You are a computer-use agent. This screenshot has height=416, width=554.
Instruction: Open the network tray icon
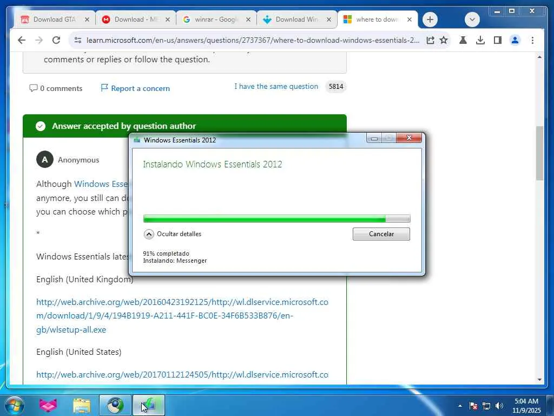coord(486,406)
